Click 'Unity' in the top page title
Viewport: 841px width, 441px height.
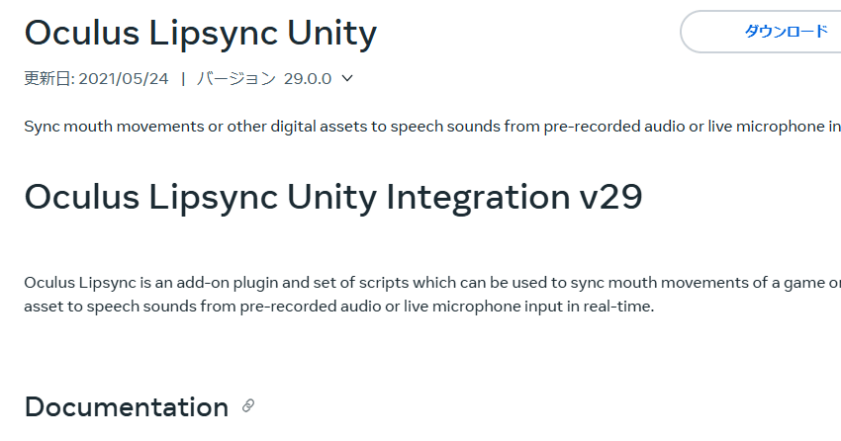pos(332,34)
